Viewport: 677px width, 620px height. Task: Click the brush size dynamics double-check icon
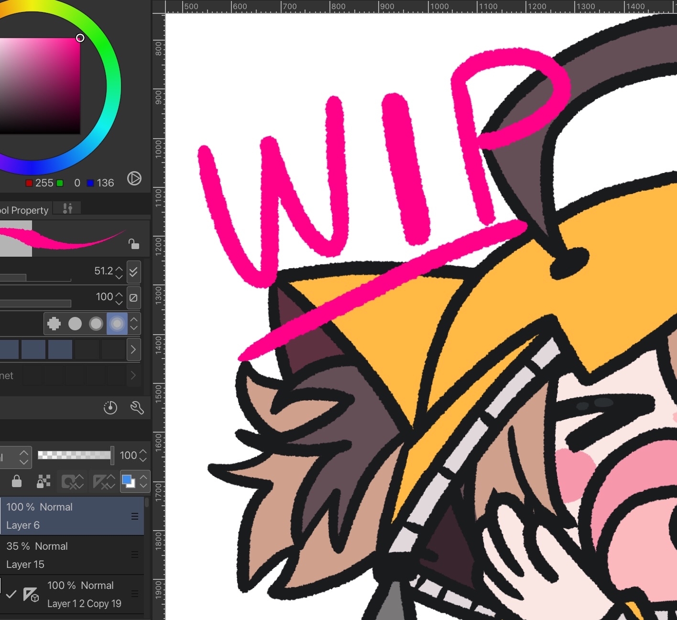tap(134, 272)
